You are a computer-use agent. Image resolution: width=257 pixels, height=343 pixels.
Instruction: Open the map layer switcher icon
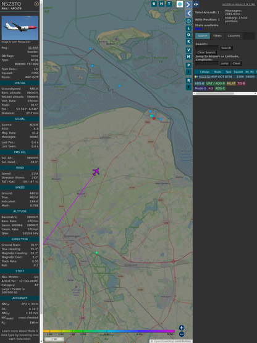(x=180, y=4)
